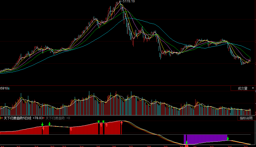Click the second green down arrow from left
Screen dimensions: 256x147
[49, 124]
